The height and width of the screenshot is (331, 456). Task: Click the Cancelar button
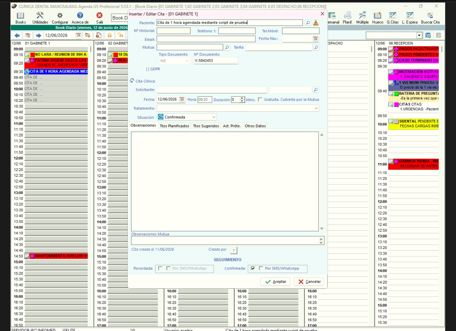pyautogui.click(x=309, y=282)
